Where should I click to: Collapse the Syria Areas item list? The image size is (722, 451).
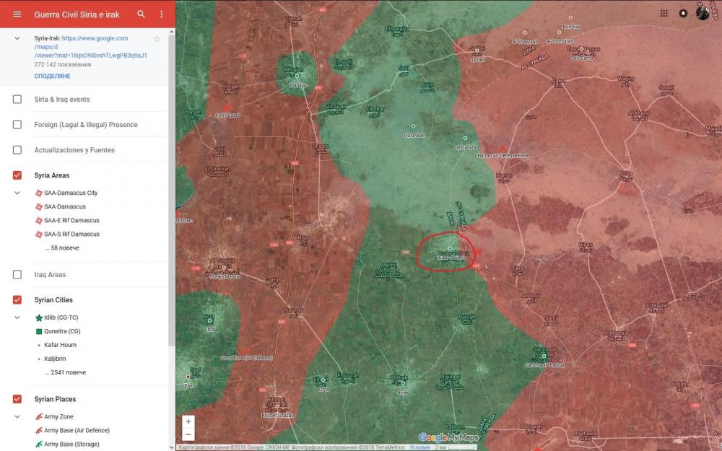click(17, 193)
